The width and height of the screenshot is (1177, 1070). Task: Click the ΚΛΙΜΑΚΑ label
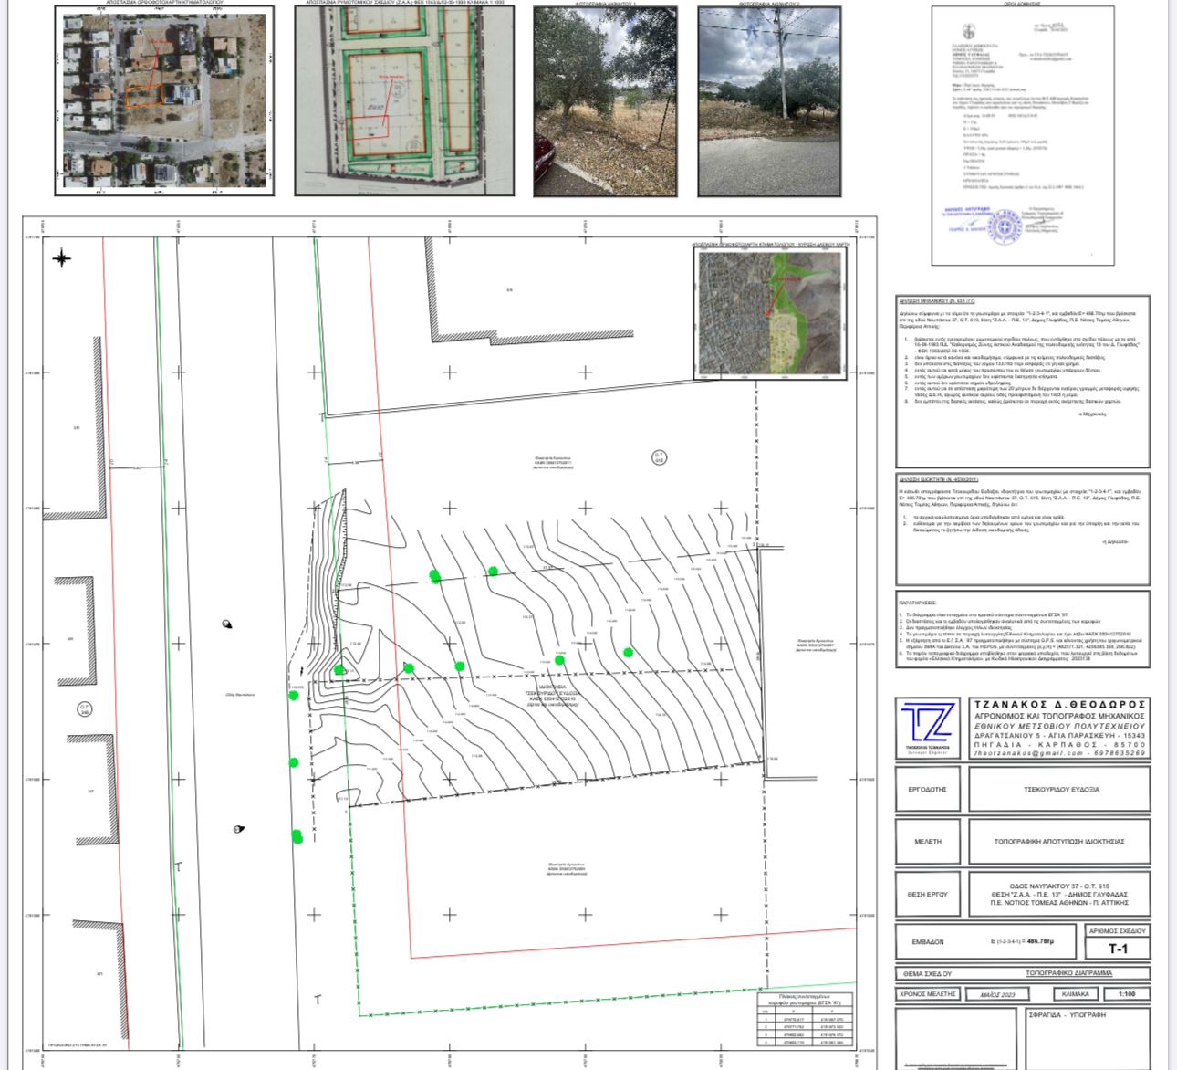(1075, 993)
